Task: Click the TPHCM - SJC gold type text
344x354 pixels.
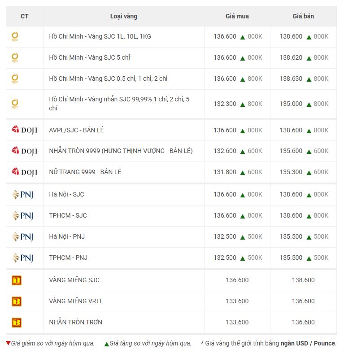Action: [x=68, y=215]
